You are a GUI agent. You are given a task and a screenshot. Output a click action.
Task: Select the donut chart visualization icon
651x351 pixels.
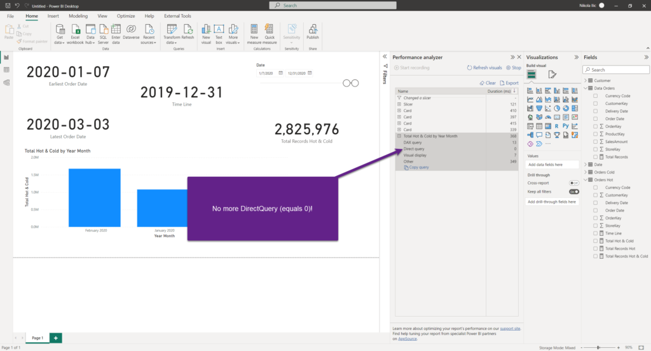(x=566, y=108)
